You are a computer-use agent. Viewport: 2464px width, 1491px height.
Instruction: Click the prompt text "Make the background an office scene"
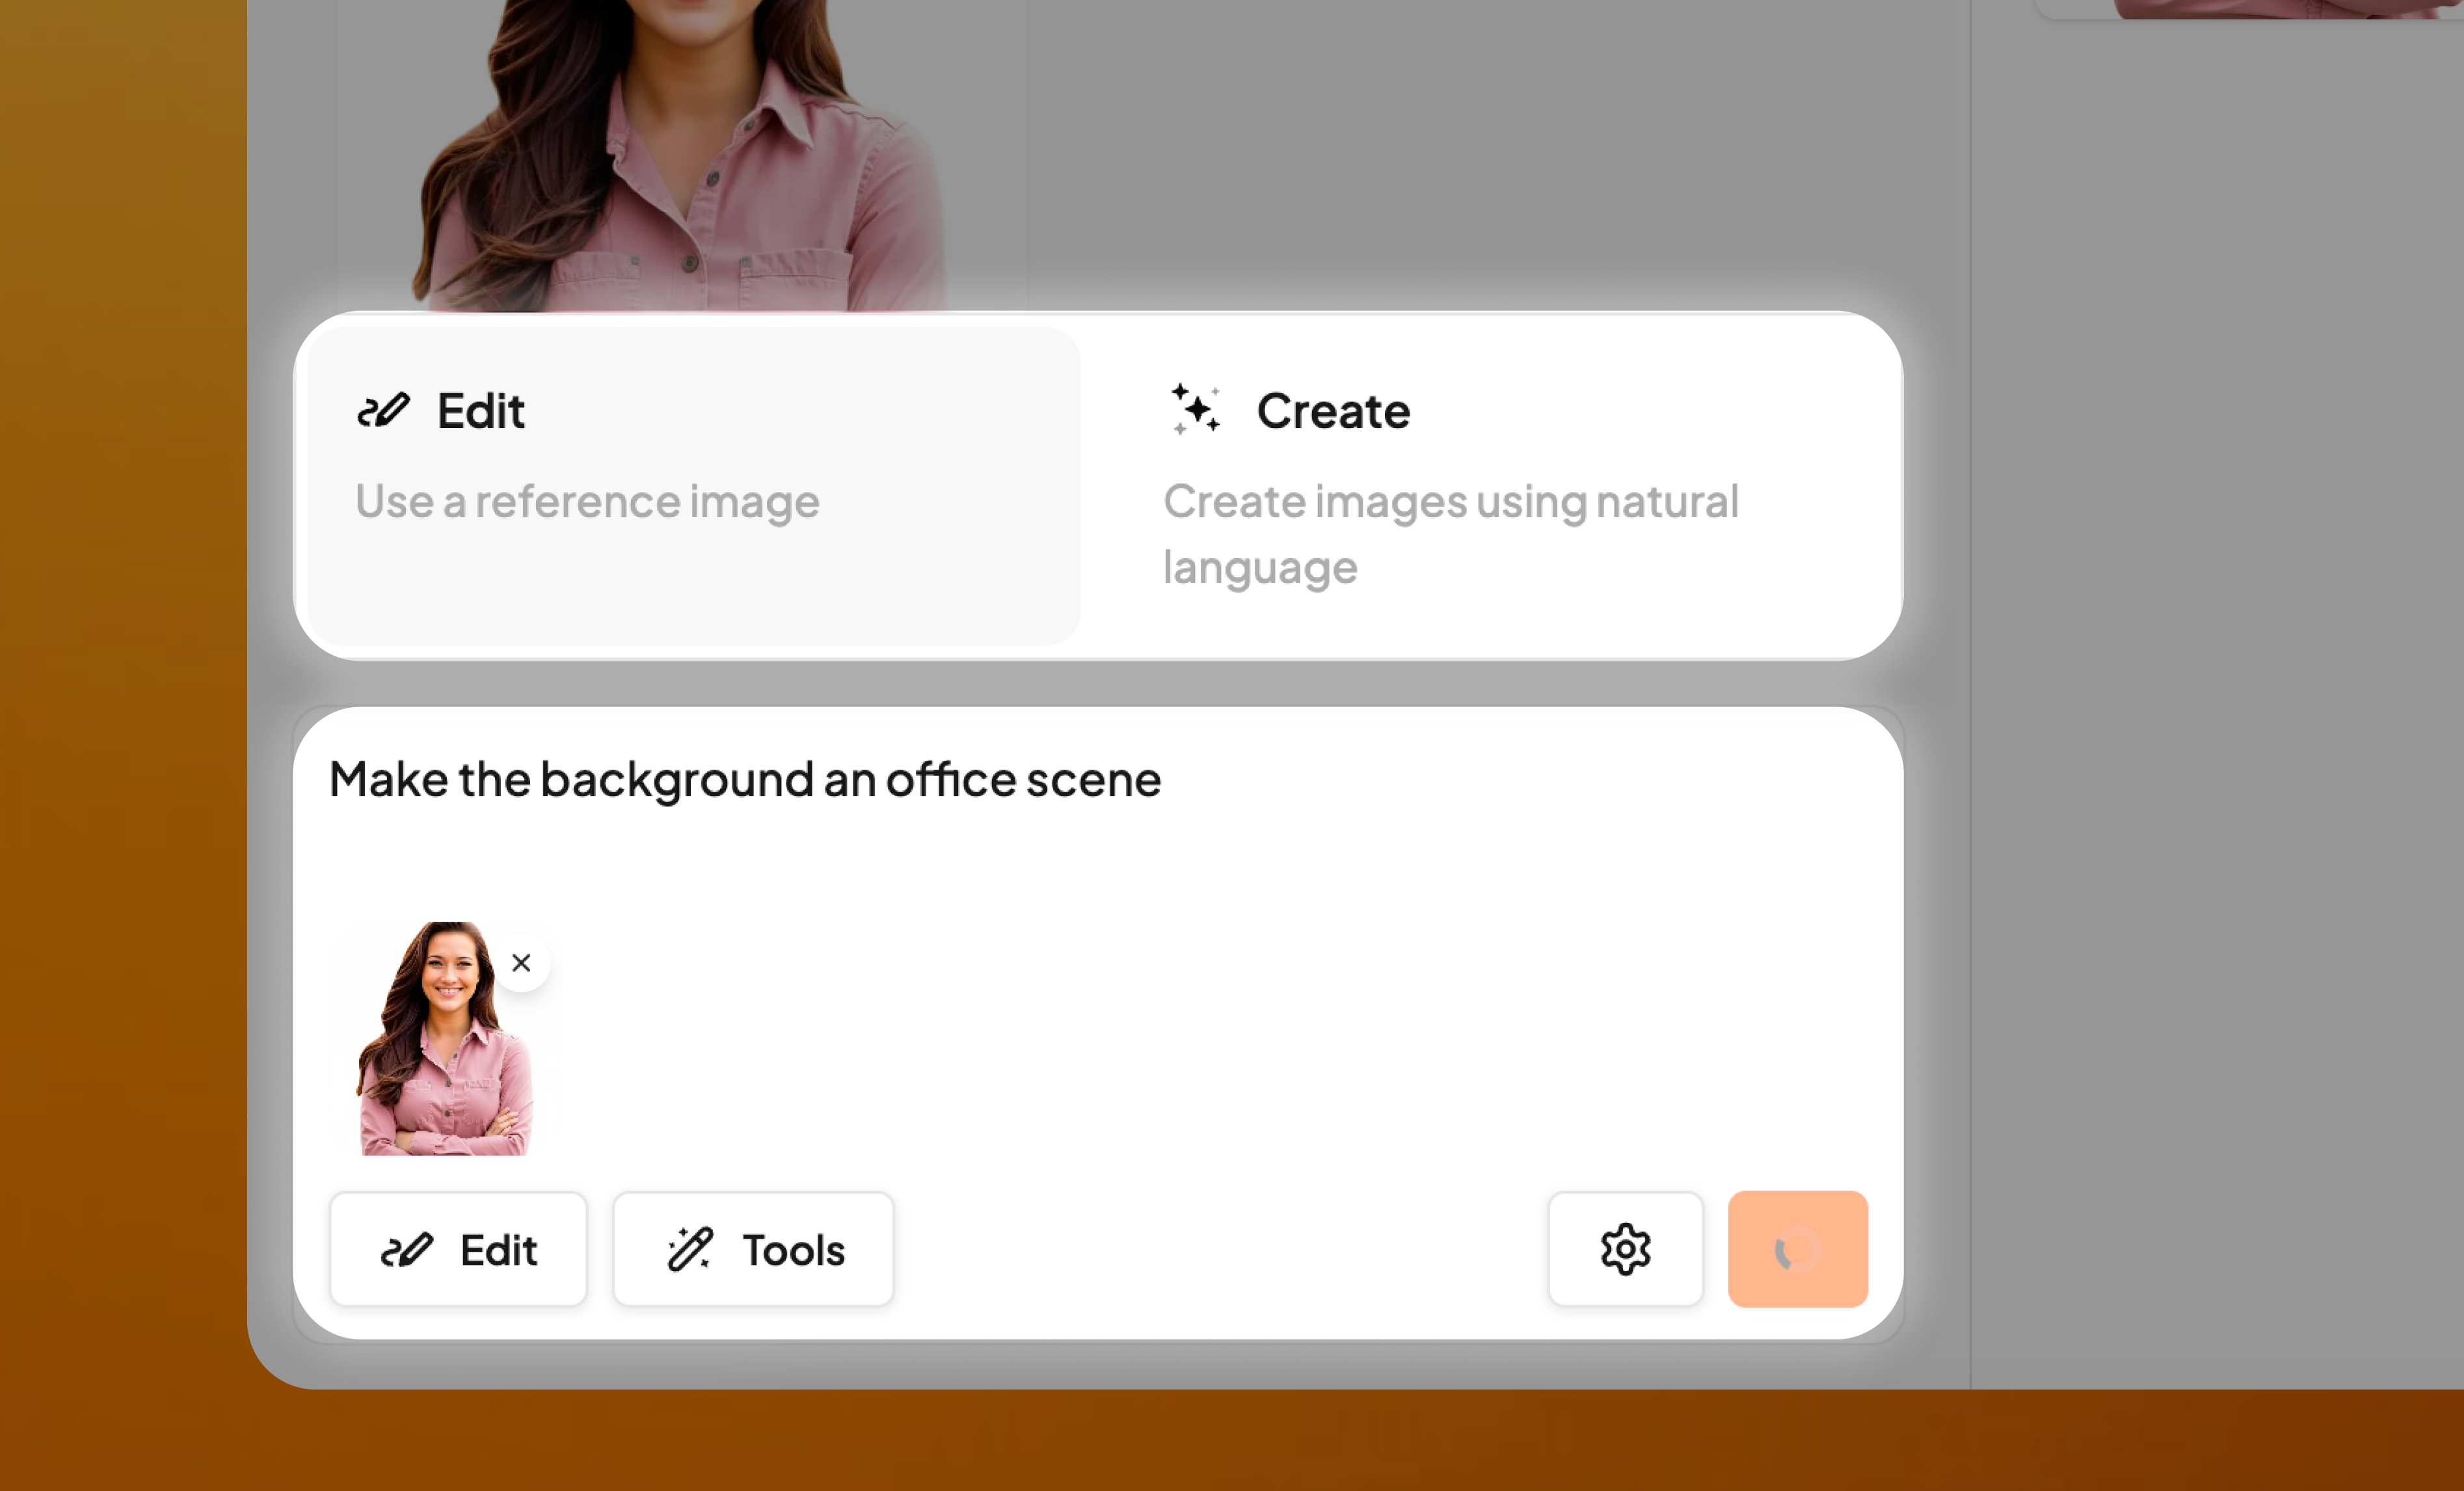pos(745,779)
